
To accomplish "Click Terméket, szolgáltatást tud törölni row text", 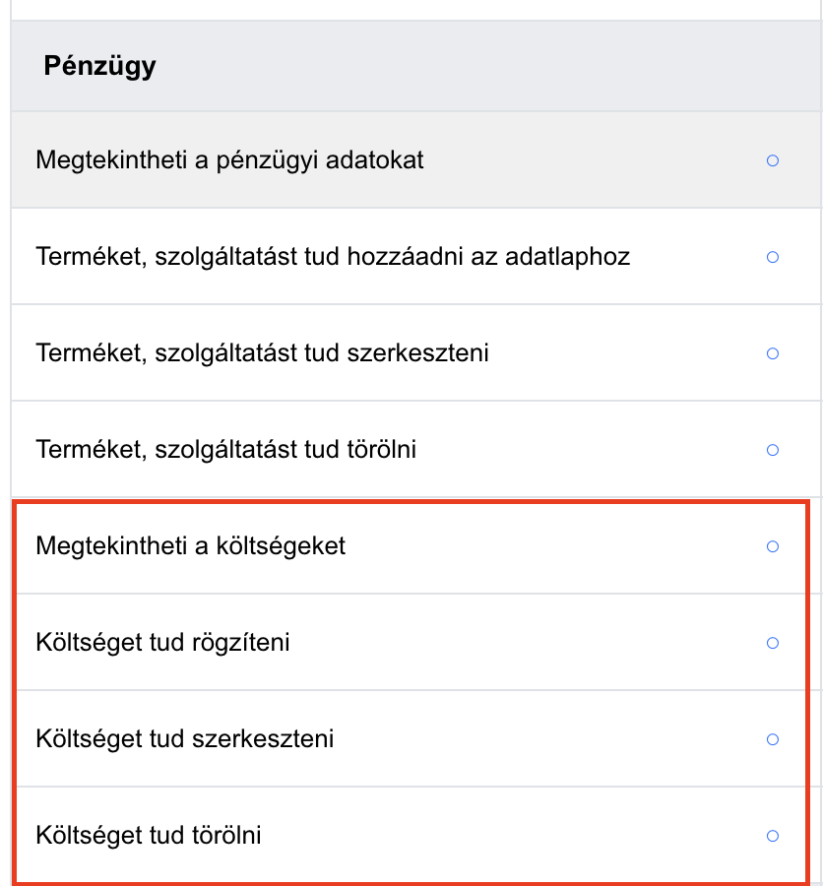I will (226, 450).
